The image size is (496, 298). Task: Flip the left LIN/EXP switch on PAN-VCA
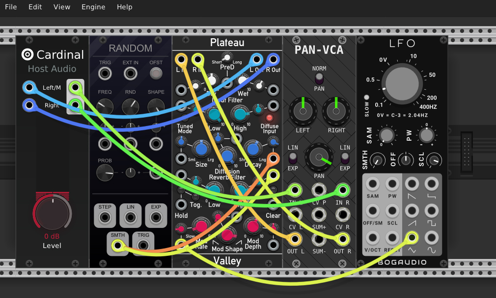[293, 157]
